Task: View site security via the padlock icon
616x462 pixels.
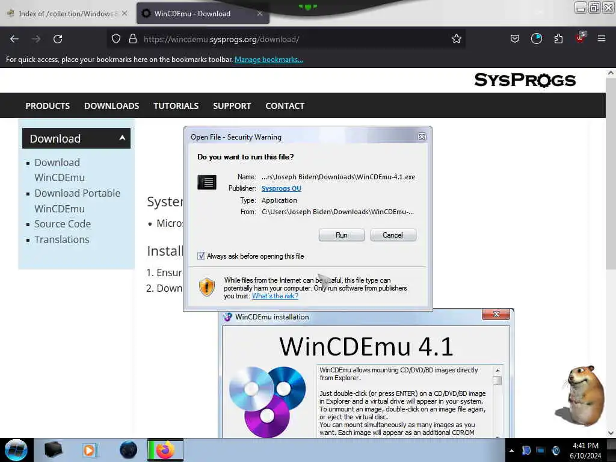Action: pyautogui.click(x=133, y=39)
